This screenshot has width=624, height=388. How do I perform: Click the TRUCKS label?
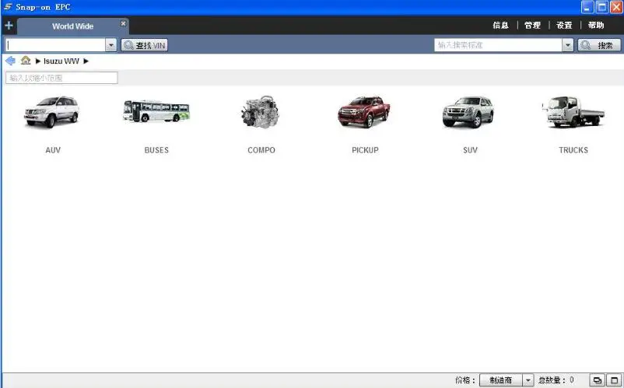pyautogui.click(x=573, y=150)
